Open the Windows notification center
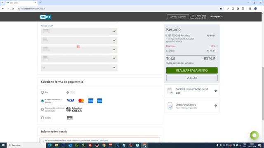The width and height of the screenshot is (264, 148). (259, 145)
